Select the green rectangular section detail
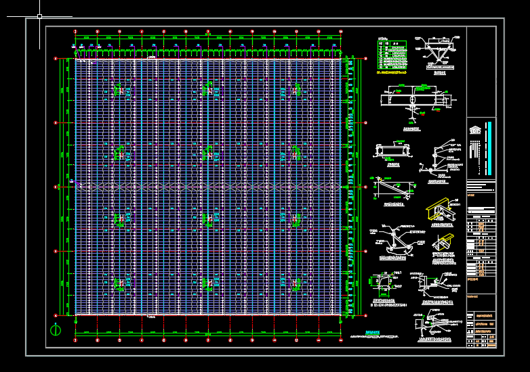Screen dimensions: 530x372 (x=380, y=281)
